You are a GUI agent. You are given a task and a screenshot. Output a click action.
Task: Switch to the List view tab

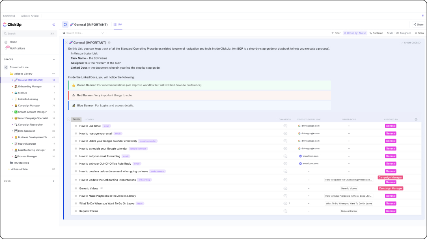[x=118, y=24]
